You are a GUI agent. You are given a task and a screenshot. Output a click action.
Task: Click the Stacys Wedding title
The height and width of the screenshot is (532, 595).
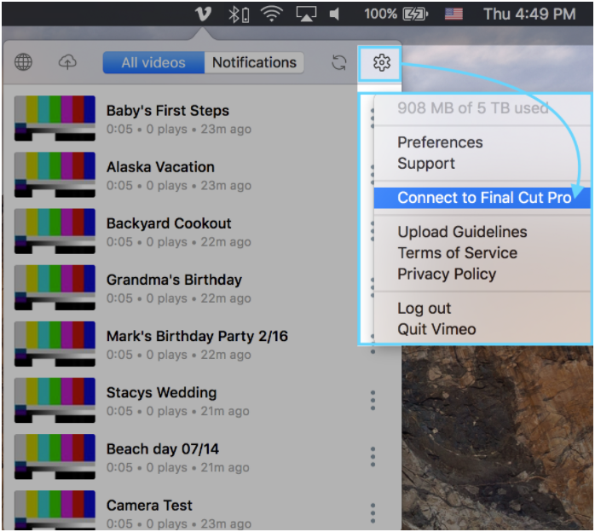coord(161,393)
